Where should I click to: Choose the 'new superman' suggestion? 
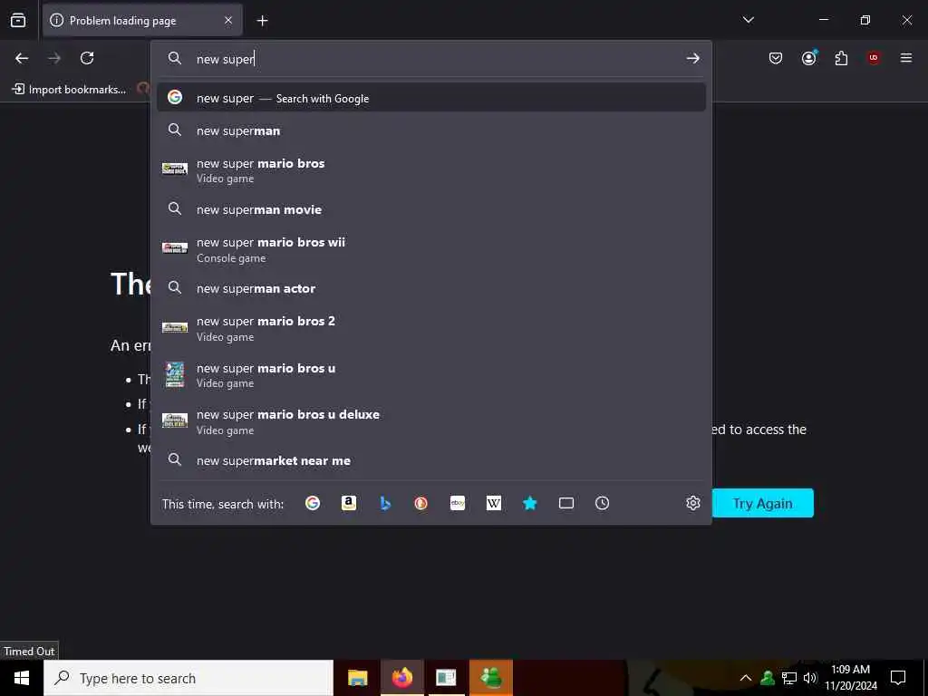pos(430,130)
